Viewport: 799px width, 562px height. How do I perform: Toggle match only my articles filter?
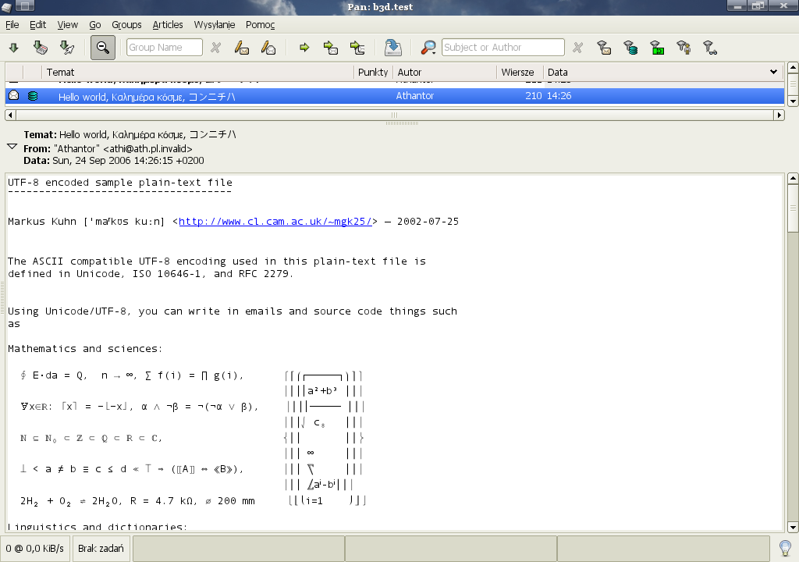point(684,48)
